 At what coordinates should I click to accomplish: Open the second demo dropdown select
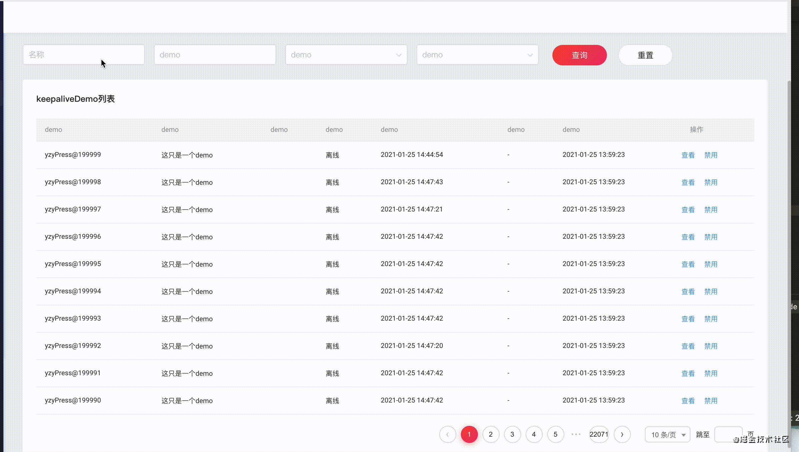(478, 55)
